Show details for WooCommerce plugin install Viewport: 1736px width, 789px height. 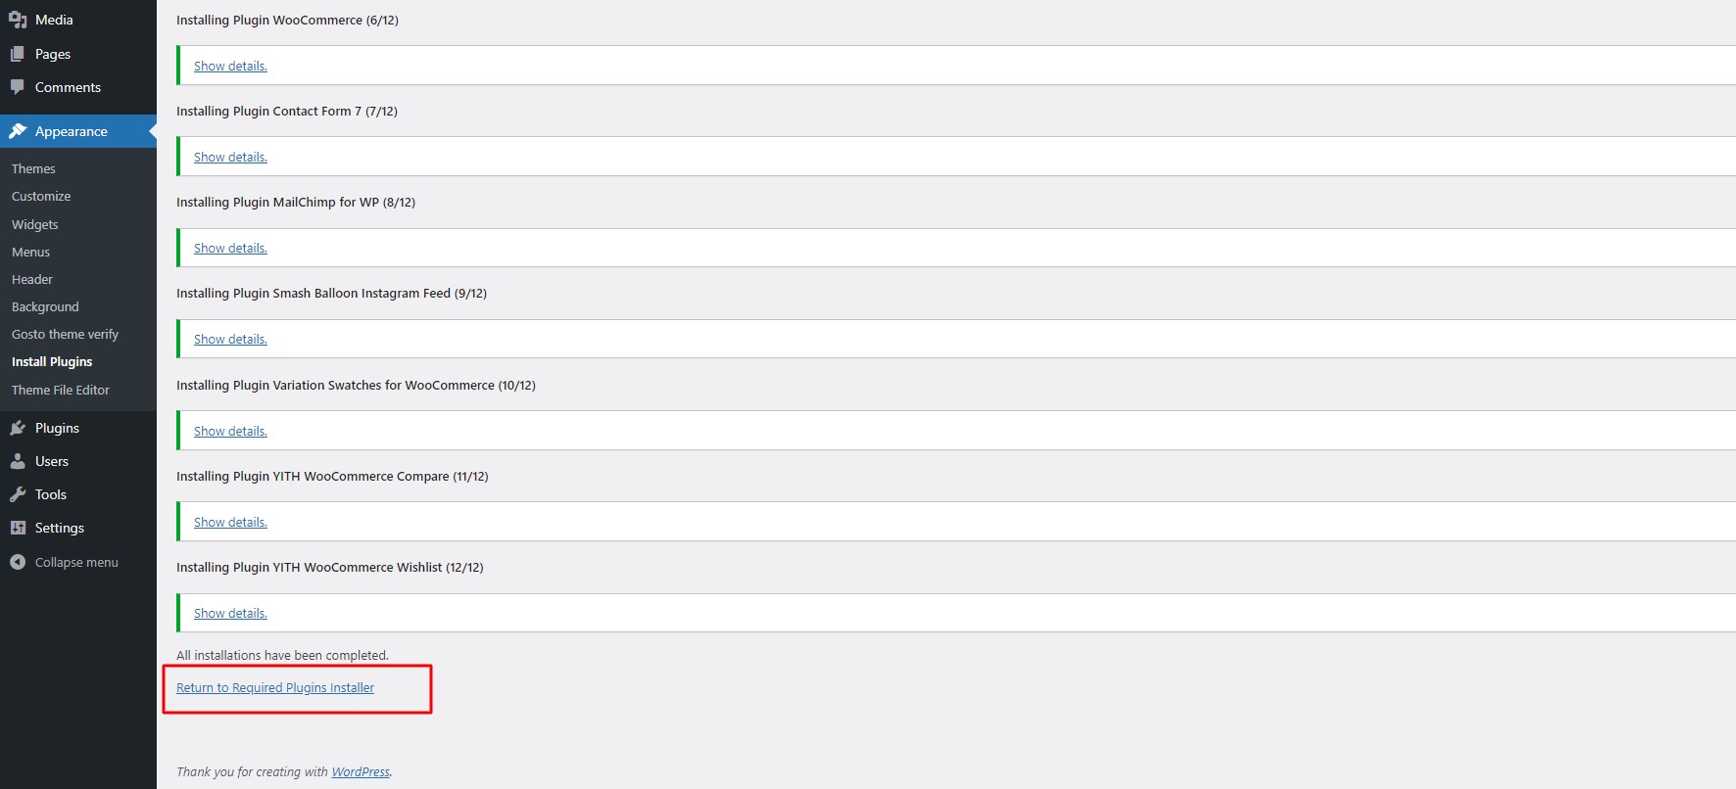[230, 66]
